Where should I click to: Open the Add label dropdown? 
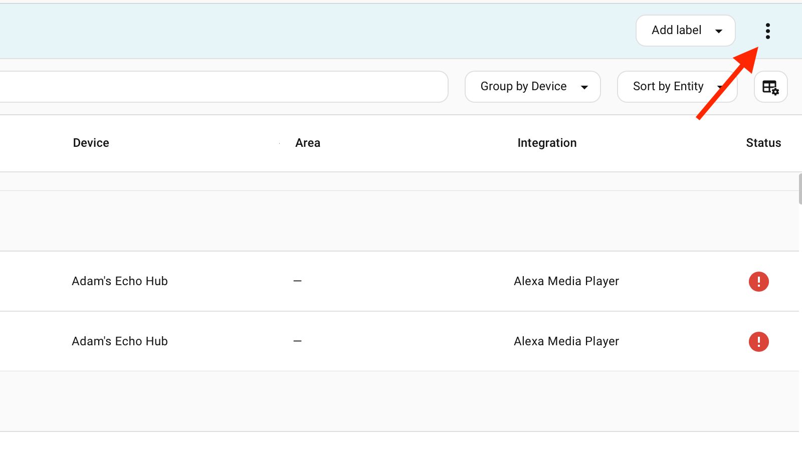[x=685, y=31]
